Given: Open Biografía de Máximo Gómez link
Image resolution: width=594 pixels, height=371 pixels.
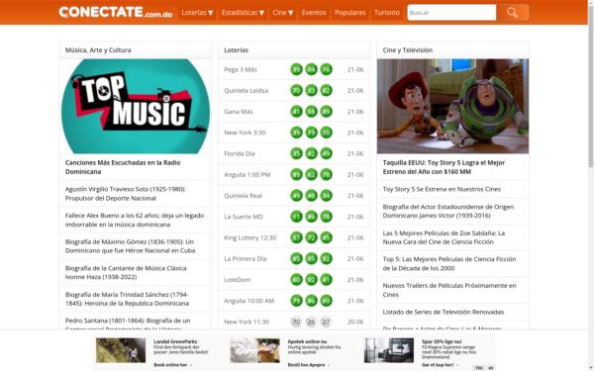Looking at the screenshot, I should (130, 246).
